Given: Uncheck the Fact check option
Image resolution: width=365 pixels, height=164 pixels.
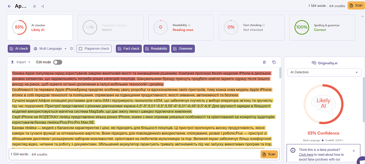Looking at the screenshot, I should point(129,49).
